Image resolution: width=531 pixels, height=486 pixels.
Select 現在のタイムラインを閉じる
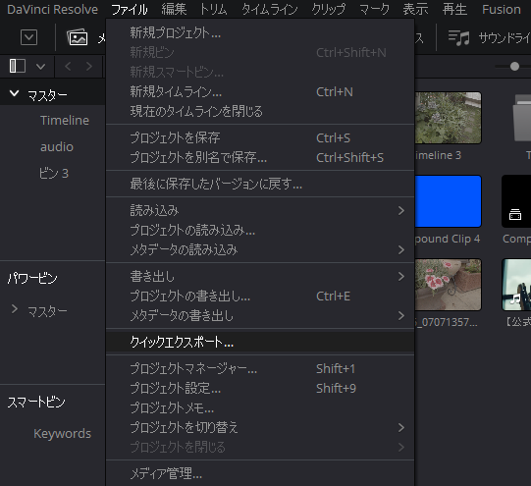coord(260,111)
